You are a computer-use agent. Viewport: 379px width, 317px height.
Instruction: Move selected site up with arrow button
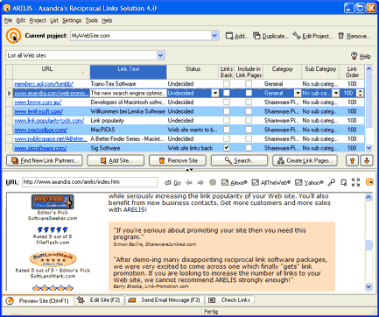353,160
